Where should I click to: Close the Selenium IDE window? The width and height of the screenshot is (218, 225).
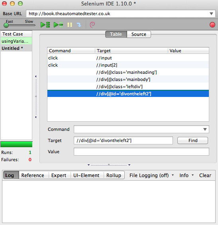point(4,4)
